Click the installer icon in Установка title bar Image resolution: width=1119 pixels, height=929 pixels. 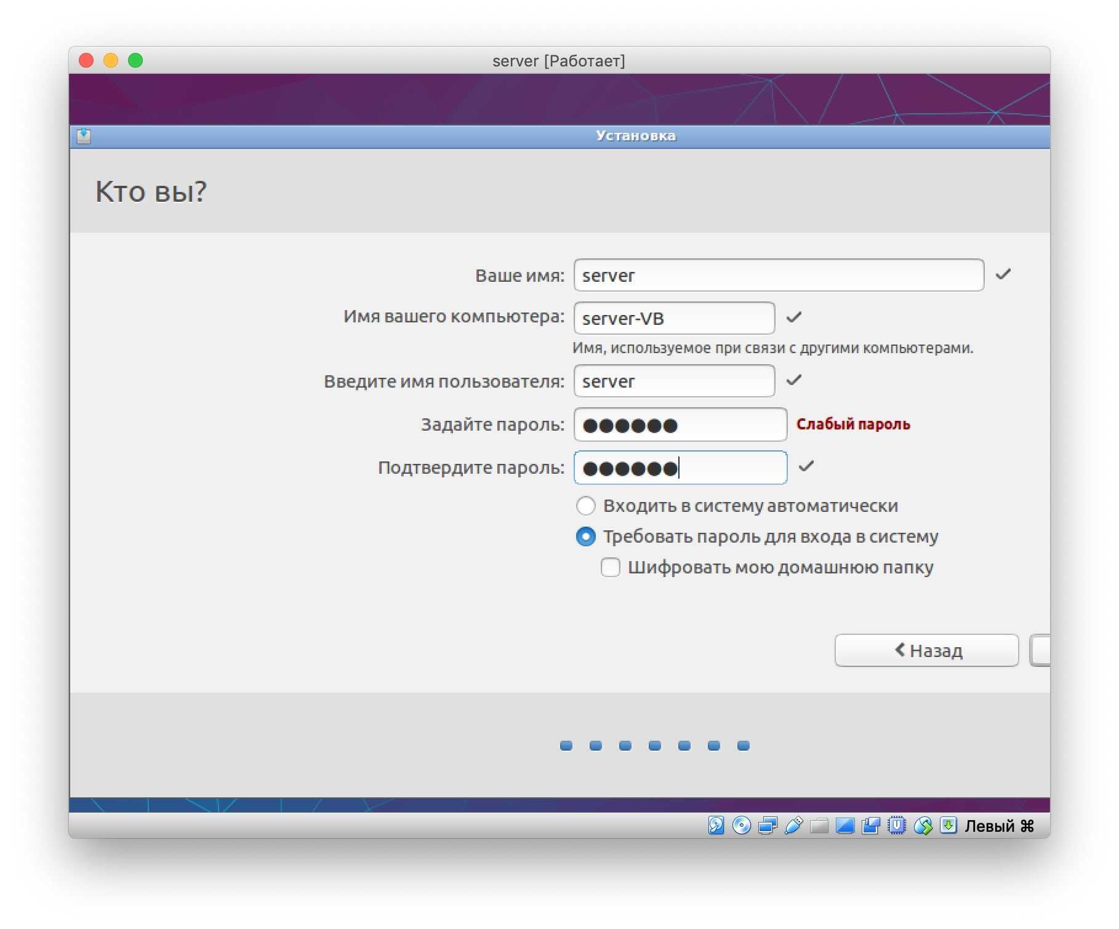click(x=84, y=136)
